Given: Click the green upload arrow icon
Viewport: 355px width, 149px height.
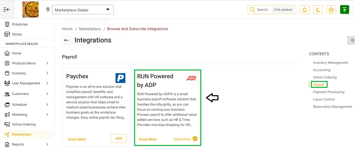Looking at the screenshot, I should click(344, 10).
